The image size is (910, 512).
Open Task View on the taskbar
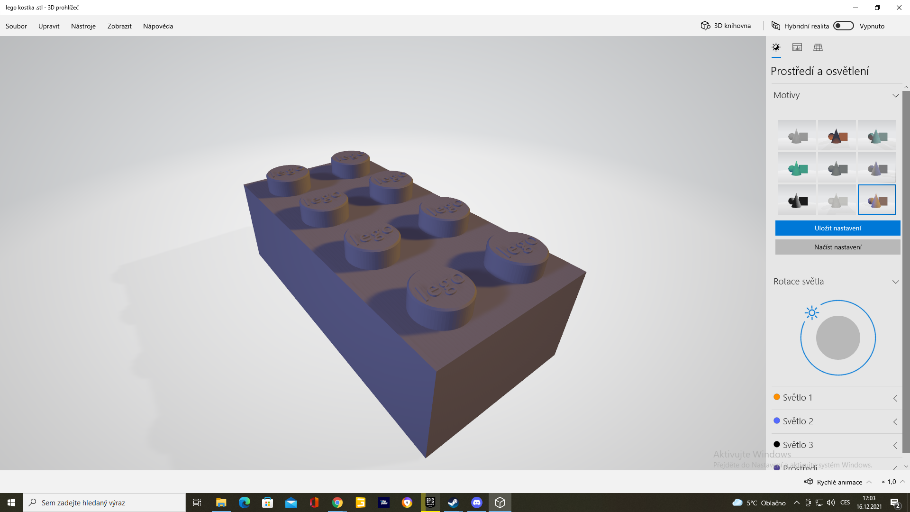[x=197, y=503]
